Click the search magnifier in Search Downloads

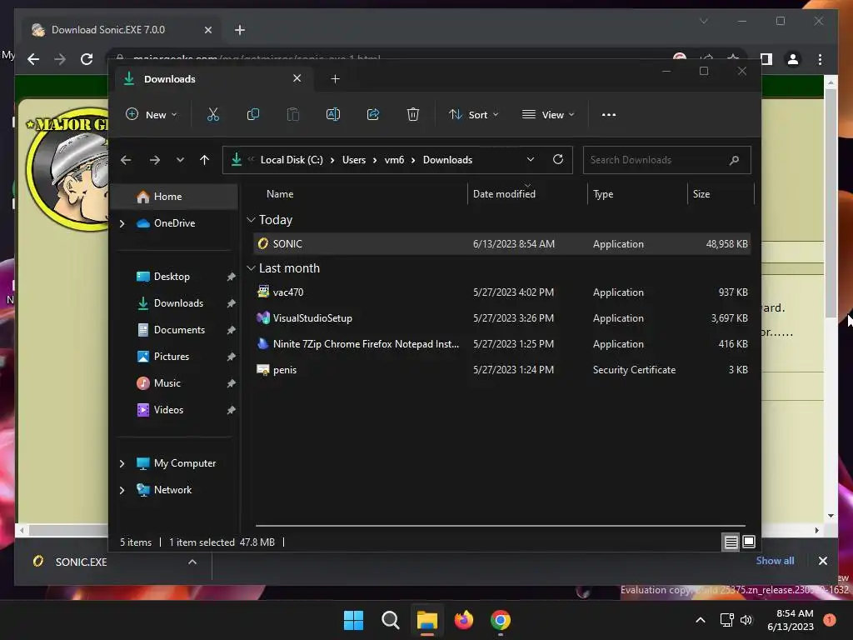click(735, 160)
